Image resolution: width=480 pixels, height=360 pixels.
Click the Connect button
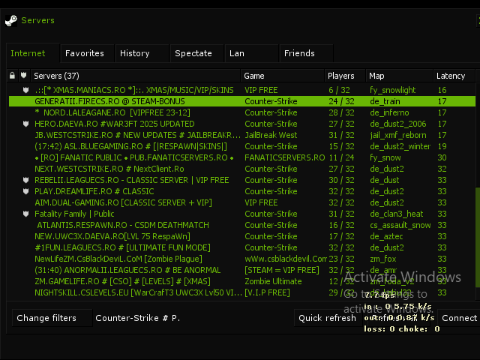click(459, 318)
